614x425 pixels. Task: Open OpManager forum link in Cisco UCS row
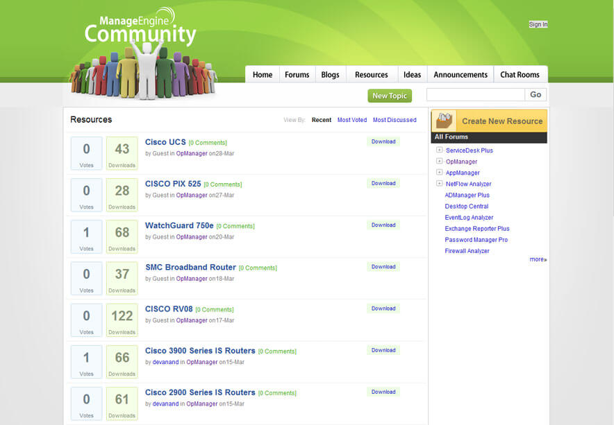point(192,153)
